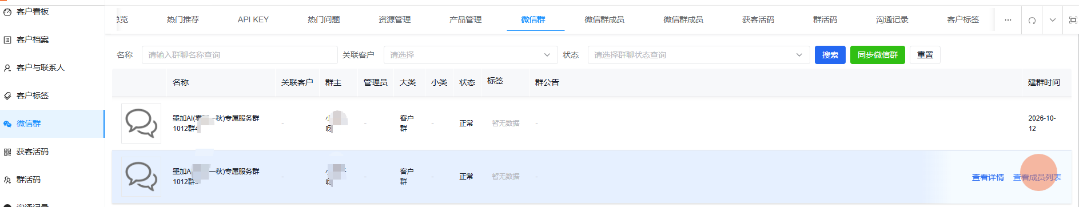Viewport: 1079px width, 207px height.
Task: Click 正常 status in row dated 2026-10-12
Action: [x=466, y=123]
